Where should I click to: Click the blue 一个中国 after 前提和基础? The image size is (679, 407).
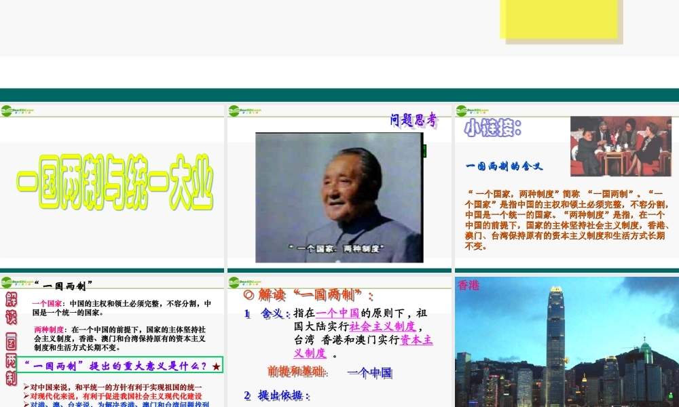point(370,373)
